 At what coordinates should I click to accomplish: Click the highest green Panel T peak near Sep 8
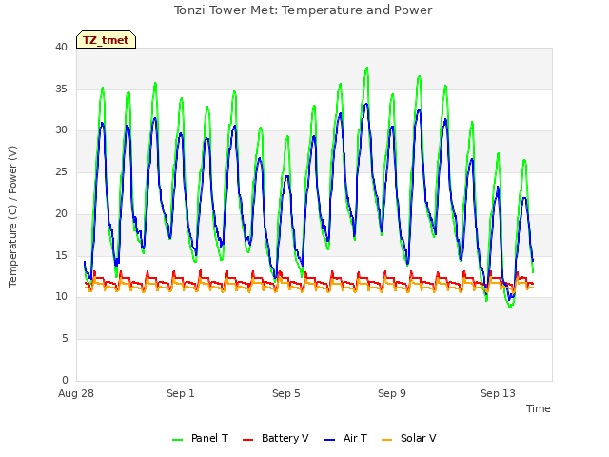[366, 69]
